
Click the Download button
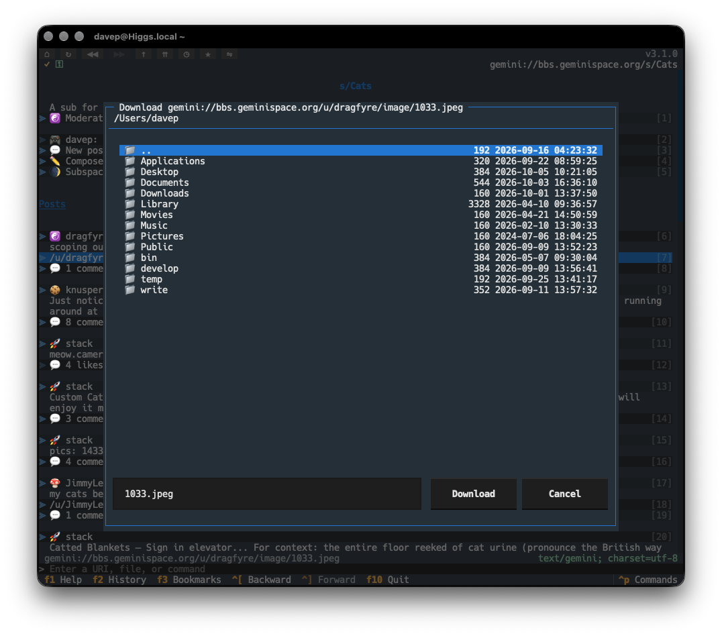tap(473, 494)
